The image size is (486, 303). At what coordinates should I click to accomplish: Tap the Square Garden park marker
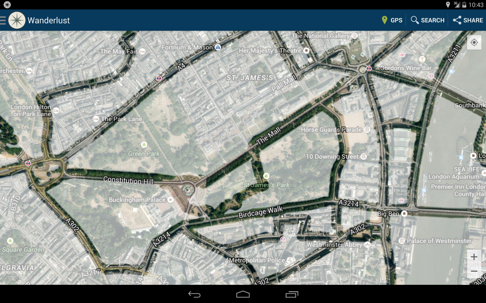tap(10, 241)
